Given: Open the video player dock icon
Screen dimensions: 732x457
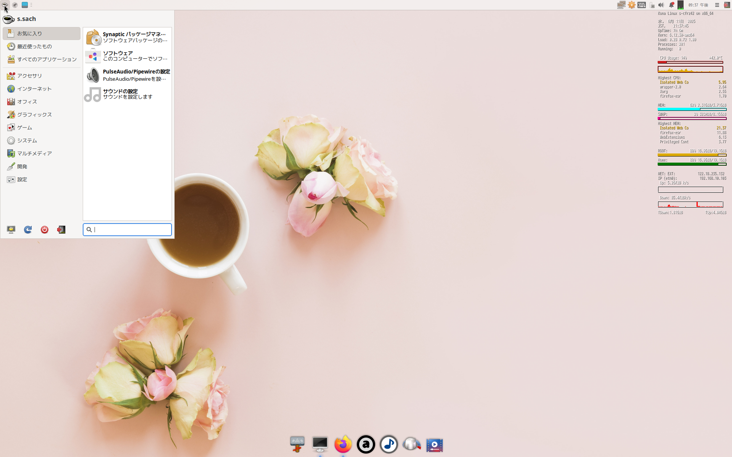Looking at the screenshot, I should [x=434, y=444].
